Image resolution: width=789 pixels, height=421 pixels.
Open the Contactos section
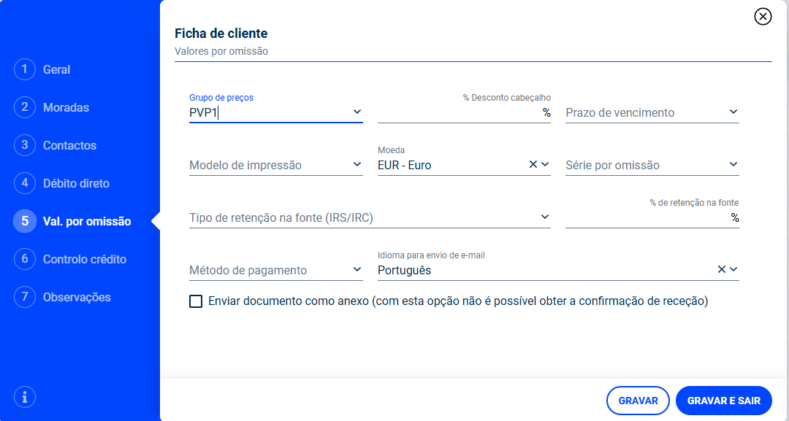tap(69, 146)
